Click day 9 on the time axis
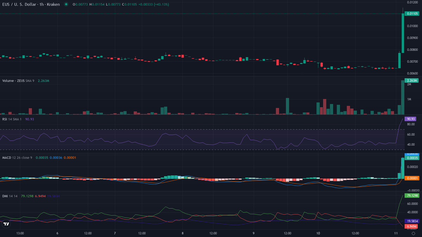Viewport: 422px width, 237px height. [x=254, y=233]
